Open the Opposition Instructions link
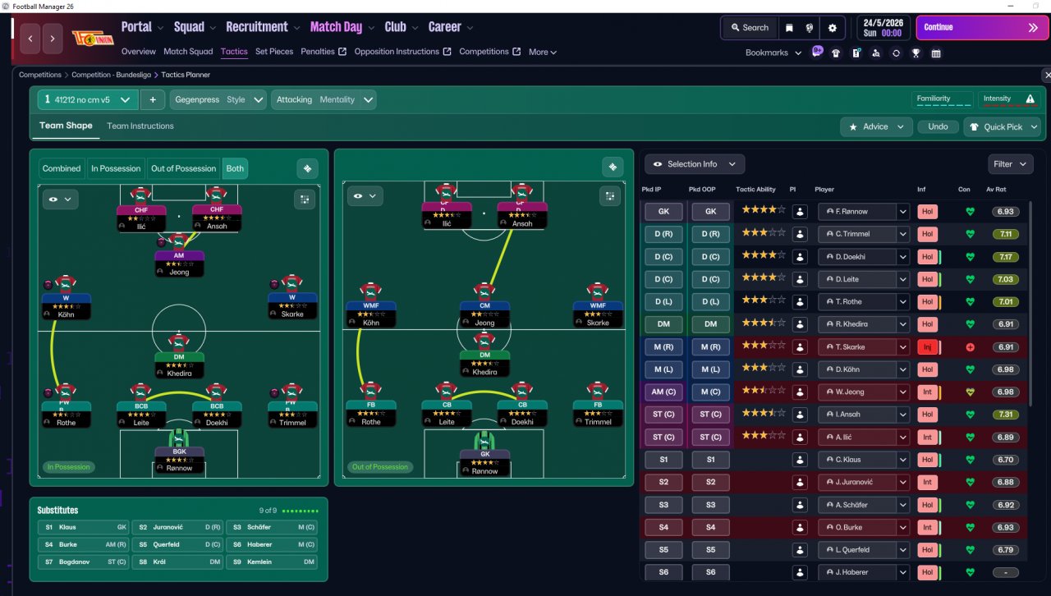This screenshot has width=1051, height=596. click(x=402, y=52)
